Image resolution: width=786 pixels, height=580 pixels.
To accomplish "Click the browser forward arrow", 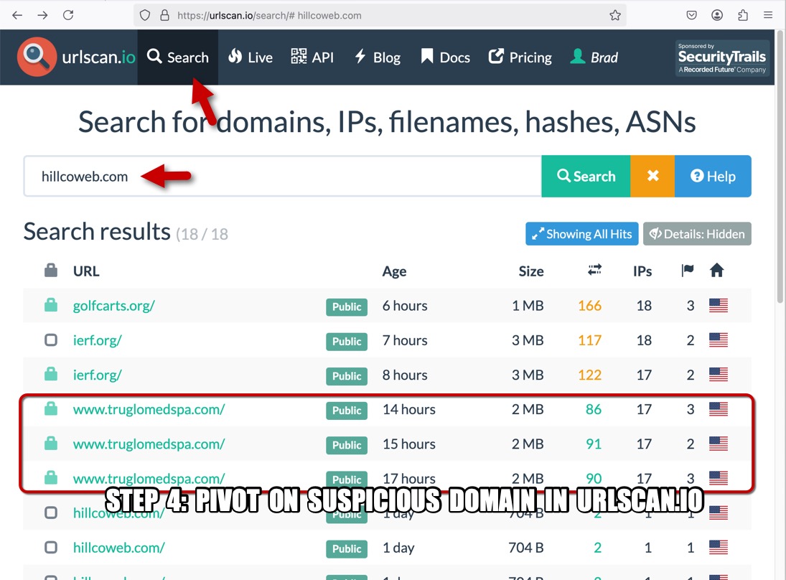I will [42, 15].
